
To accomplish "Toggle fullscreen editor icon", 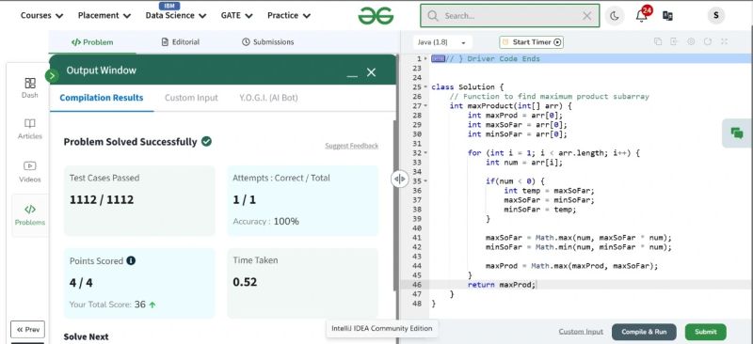I will click(x=724, y=41).
